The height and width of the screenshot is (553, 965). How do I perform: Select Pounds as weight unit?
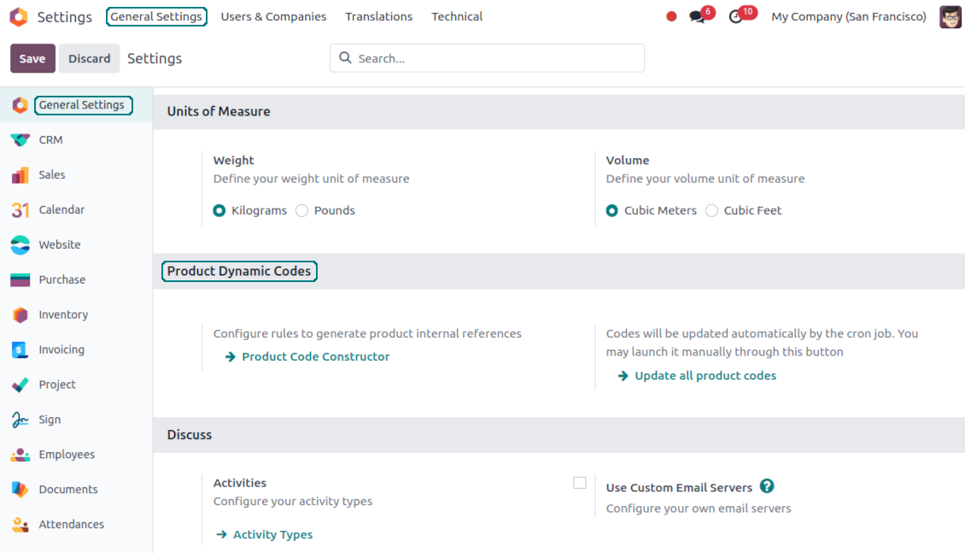302,210
